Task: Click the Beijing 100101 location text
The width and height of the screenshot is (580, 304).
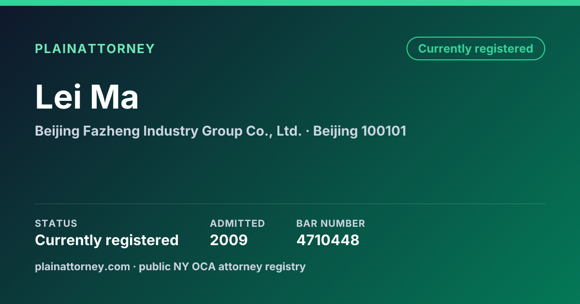Action: 360,131
